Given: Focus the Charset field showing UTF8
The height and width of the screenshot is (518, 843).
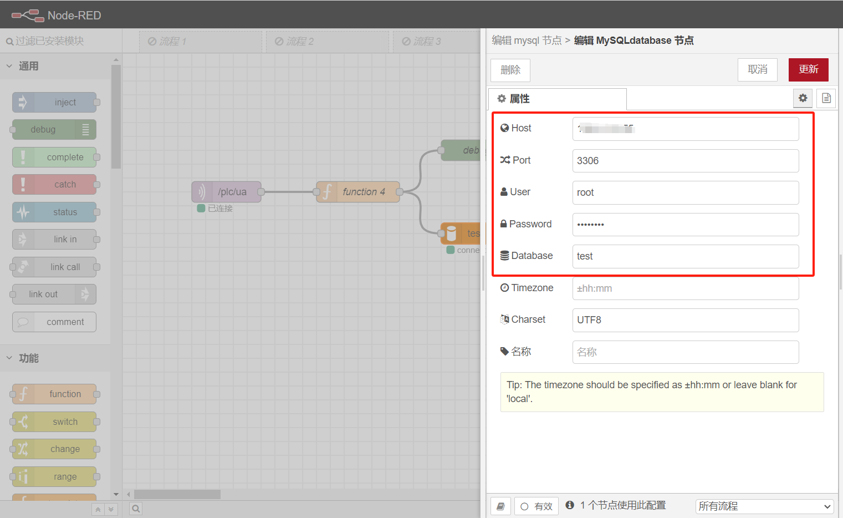Looking at the screenshot, I should [686, 320].
